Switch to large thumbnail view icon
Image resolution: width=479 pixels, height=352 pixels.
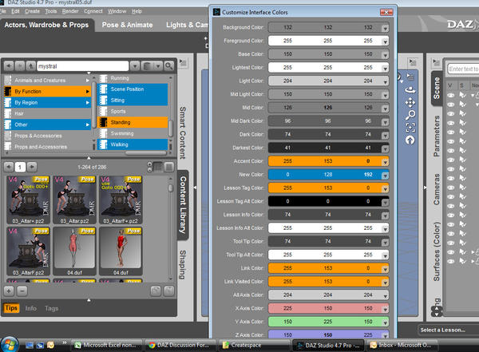(169, 167)
